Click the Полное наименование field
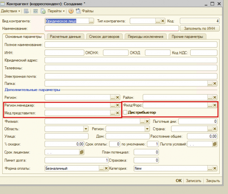This screenshot has height=194, width=228. pyautogui.click(x=131, y=45)
